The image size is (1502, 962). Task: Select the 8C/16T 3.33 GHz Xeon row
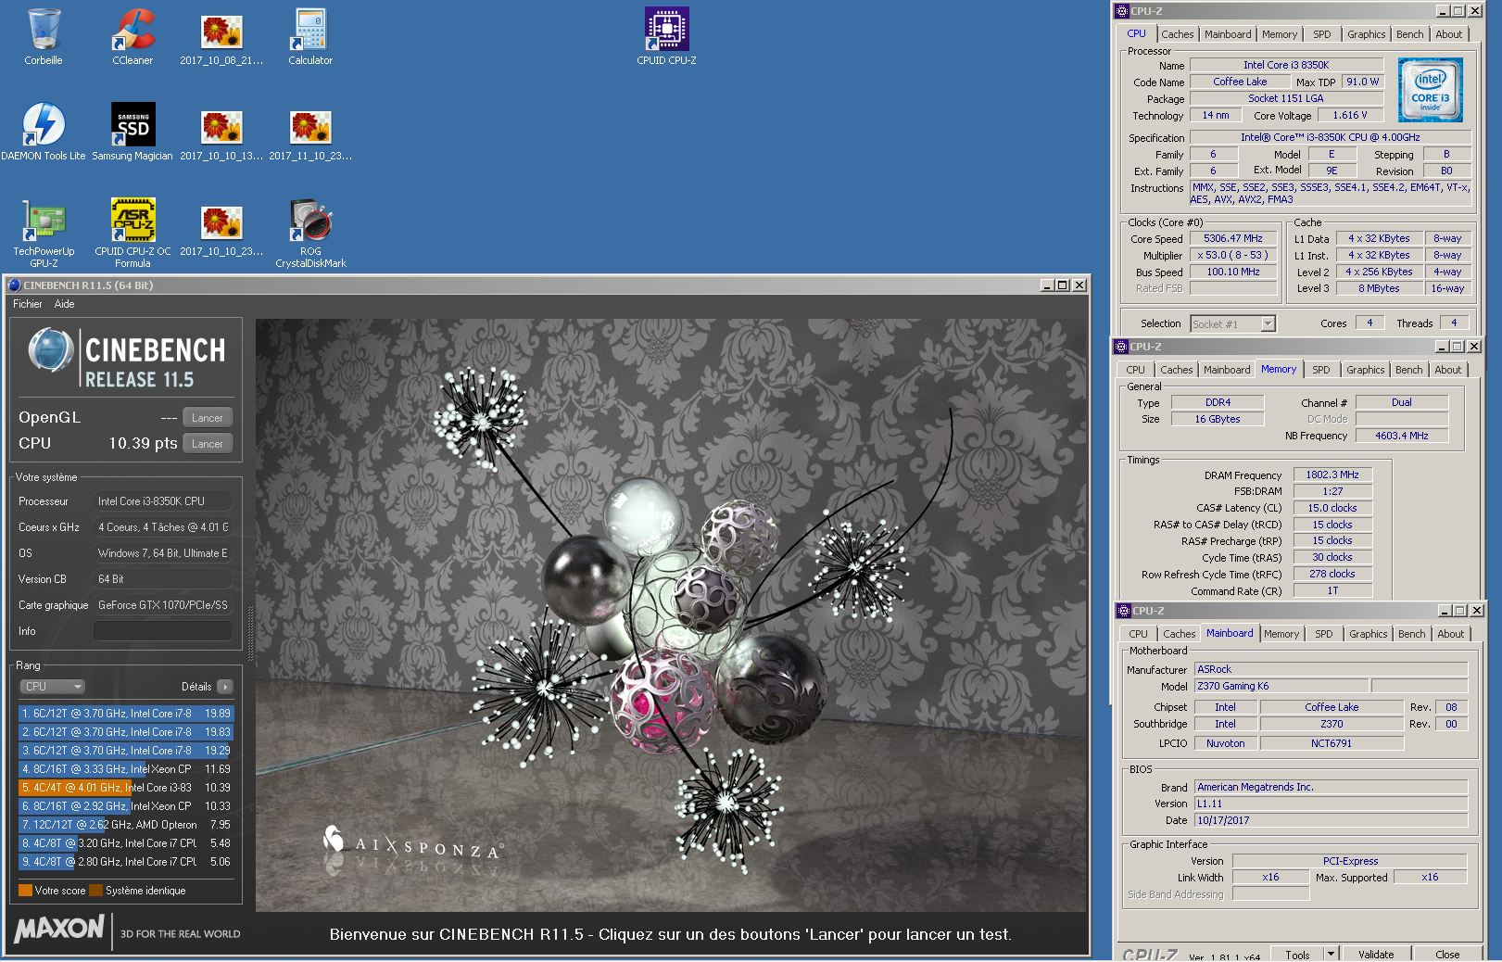pyautogui.click(x=126, y=769)
